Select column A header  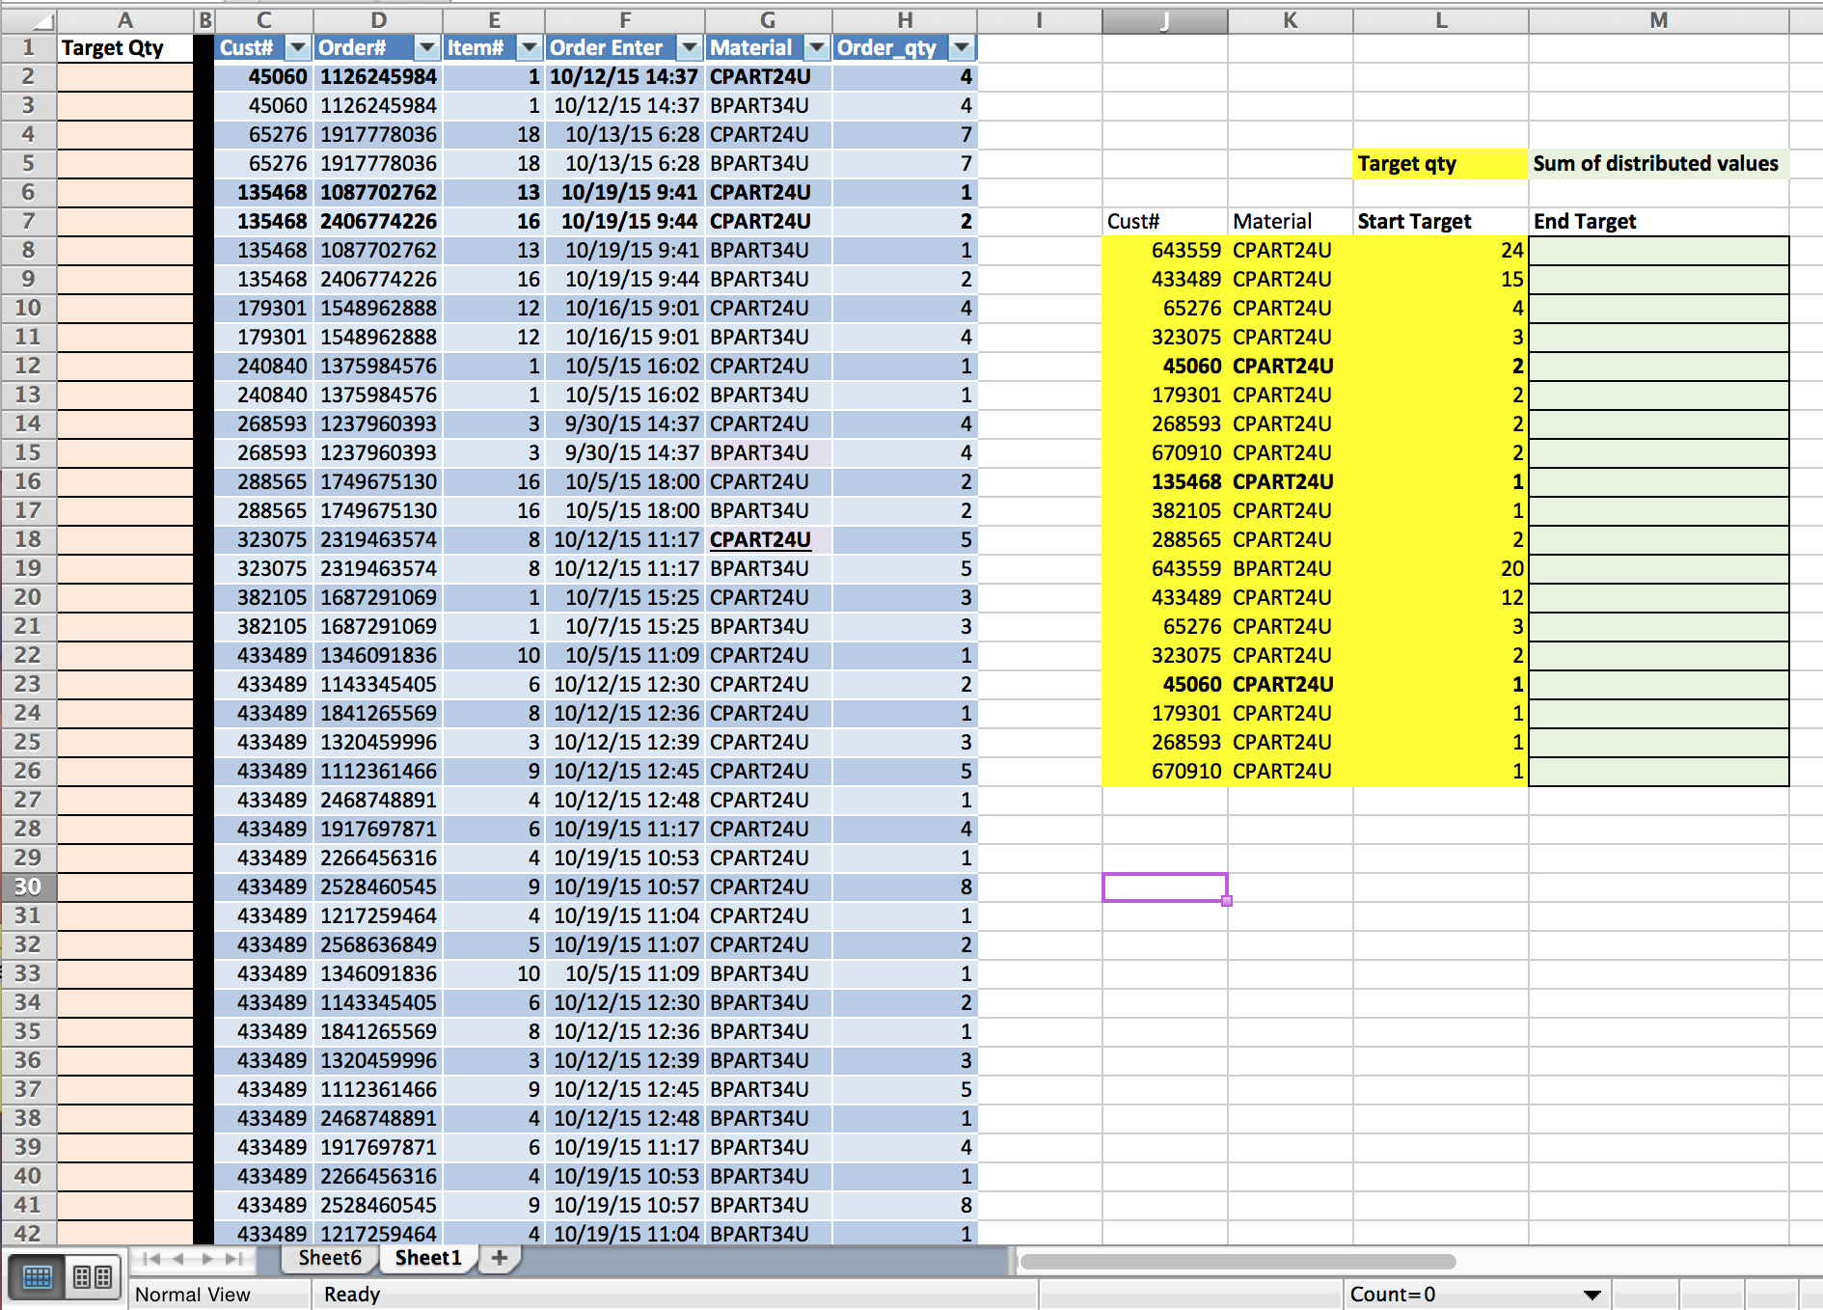(125, 20)
